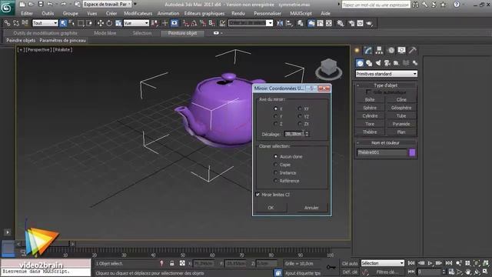Click the Décalage spinner arrows

click(x=307, y=134)
